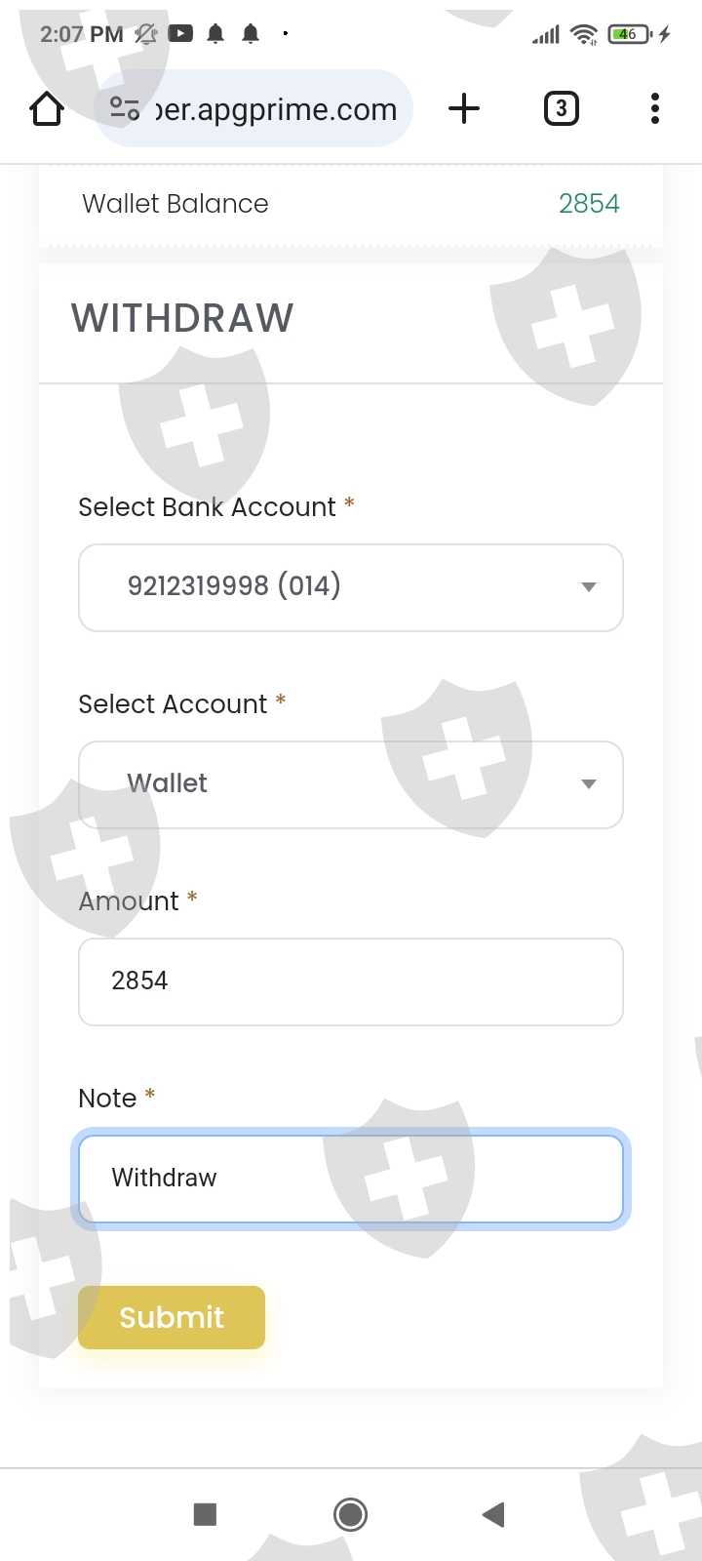Tap the browser home icon

(47, 109)
